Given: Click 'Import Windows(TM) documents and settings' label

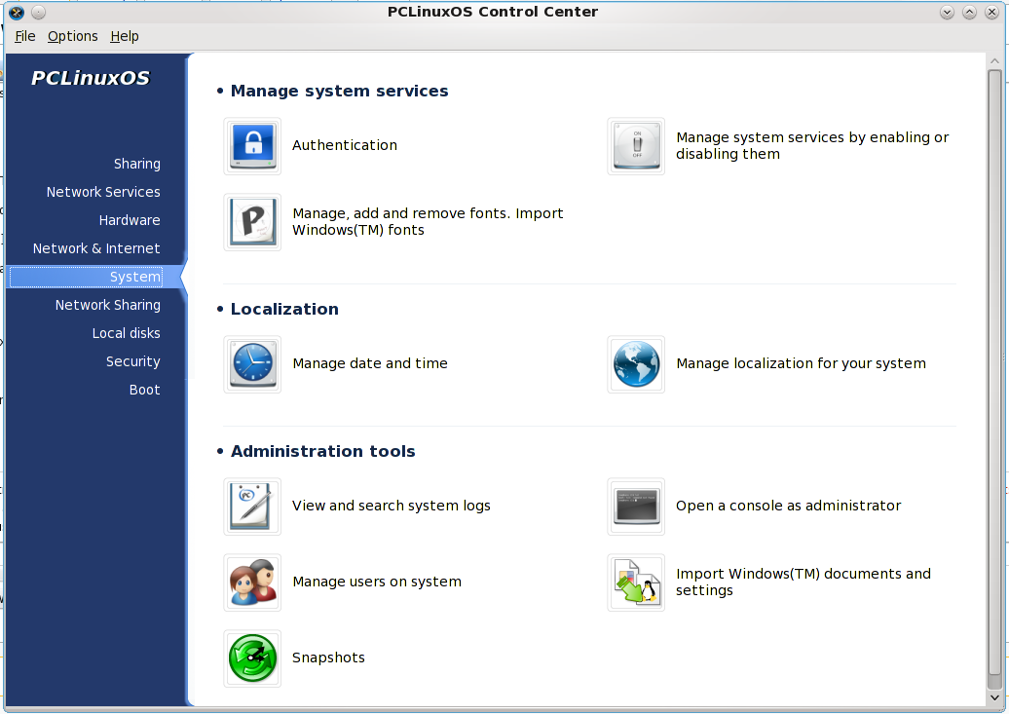Looking at the screenshot, I should [803, 582].
